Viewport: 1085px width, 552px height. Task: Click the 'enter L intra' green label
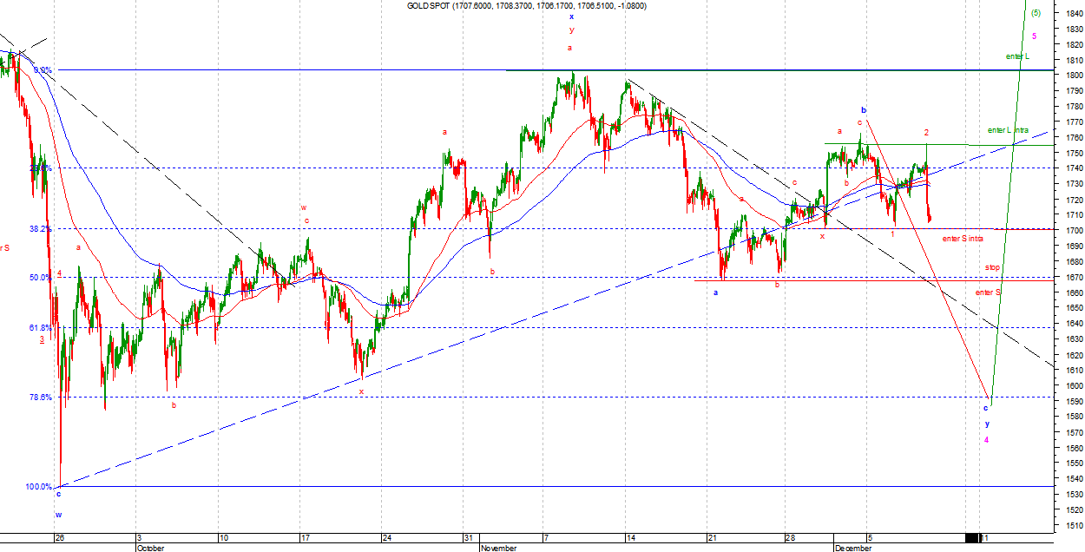tap(1008, 129)
